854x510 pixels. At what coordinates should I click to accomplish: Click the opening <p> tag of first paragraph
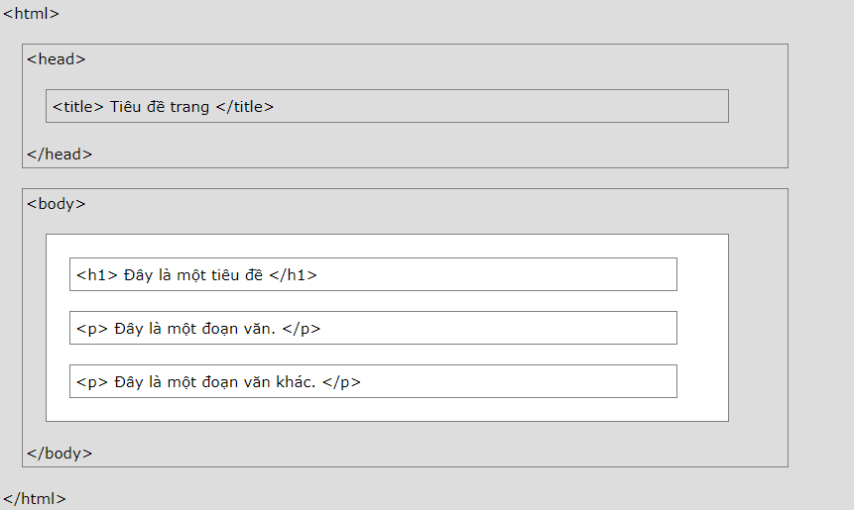(92, 329)
